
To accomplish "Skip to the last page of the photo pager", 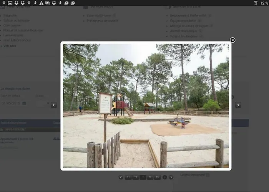I will coord(171,177).
